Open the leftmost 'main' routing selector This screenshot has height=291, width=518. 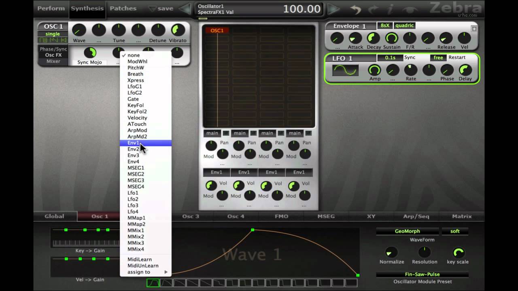(212, 133)
